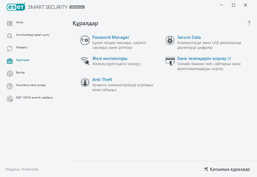
Task: Switch to the Баптау section
Action: [20, 73]
